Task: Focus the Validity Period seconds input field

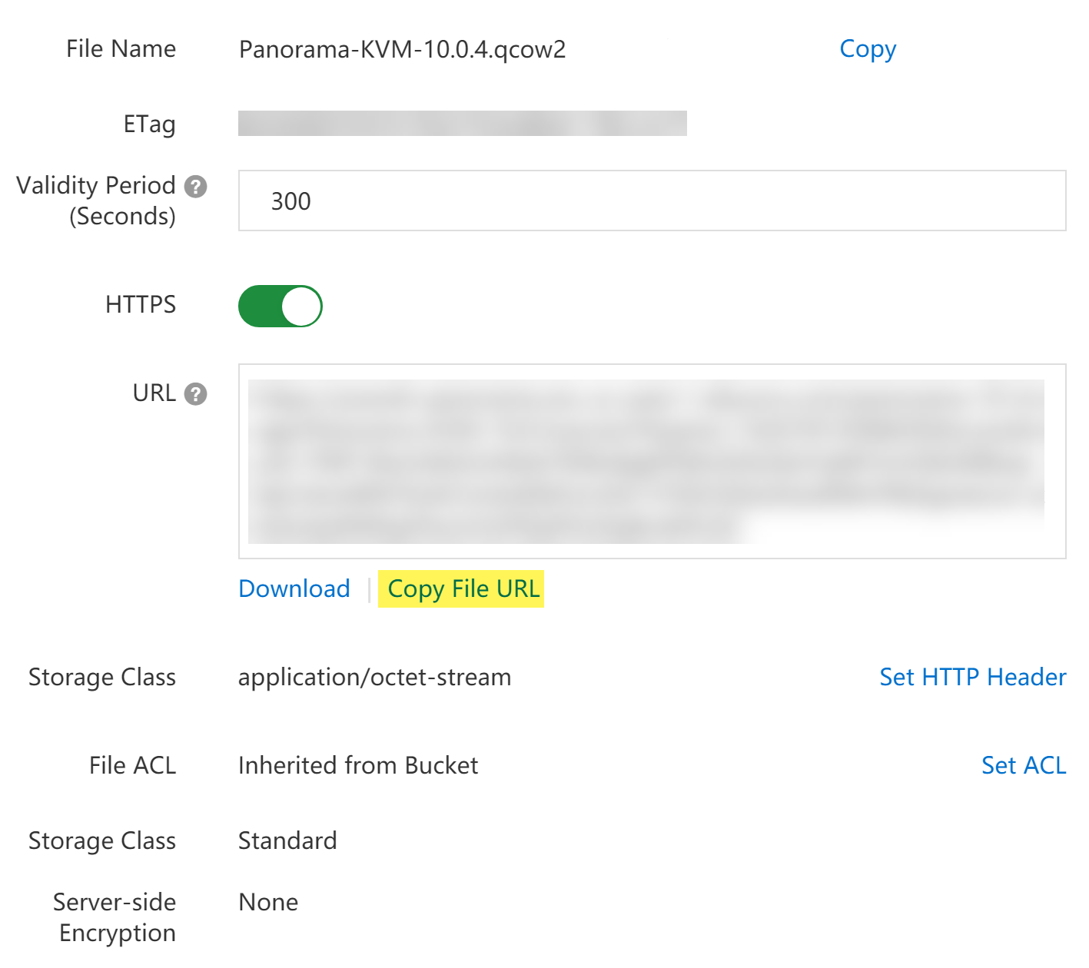Action: tap(652, 201)
